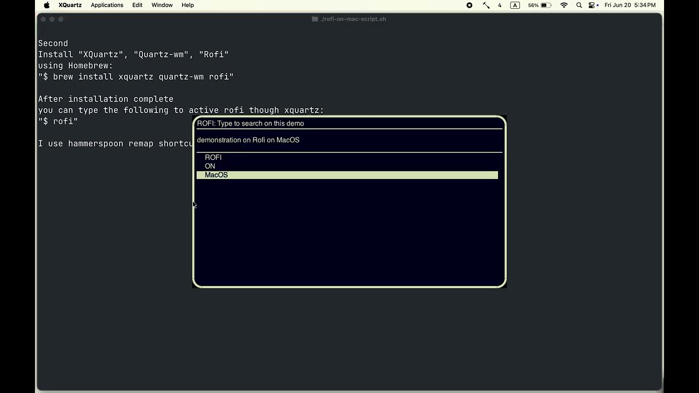Open the Apple menu
The image size is (699, 393).
46,5
